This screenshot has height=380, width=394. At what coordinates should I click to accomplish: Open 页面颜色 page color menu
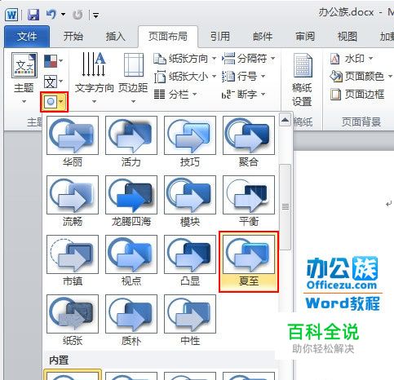pos(361,77)
